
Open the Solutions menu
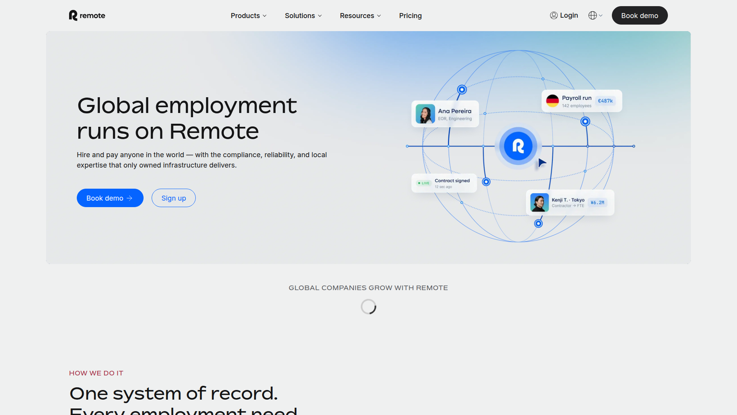tap(303, 16)
